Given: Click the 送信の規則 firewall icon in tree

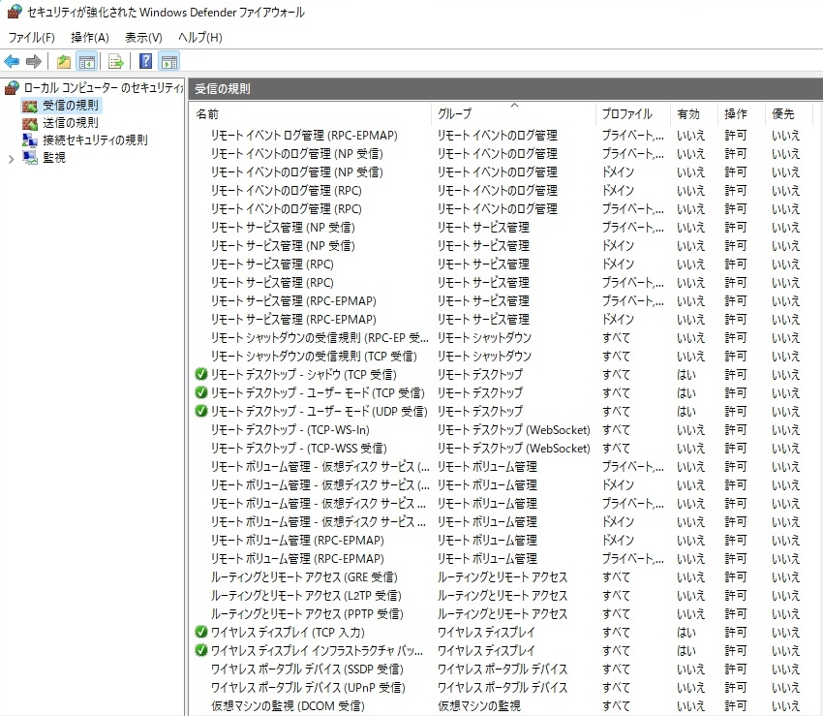Looking at the screenshot, I should [x=29, y=123].
